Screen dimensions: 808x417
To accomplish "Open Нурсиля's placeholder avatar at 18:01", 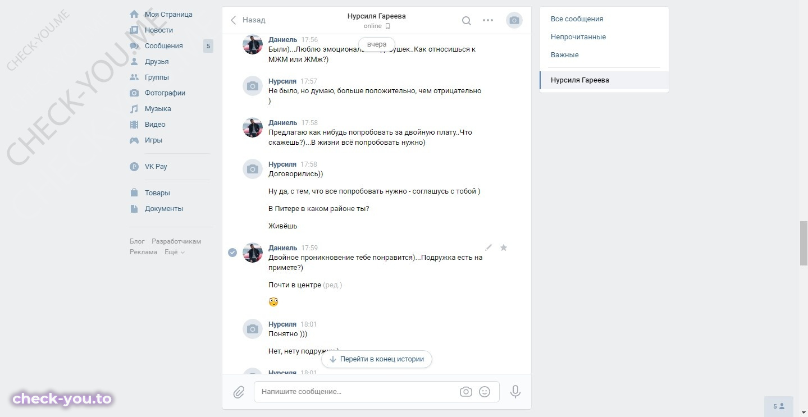I will [253, 329].
